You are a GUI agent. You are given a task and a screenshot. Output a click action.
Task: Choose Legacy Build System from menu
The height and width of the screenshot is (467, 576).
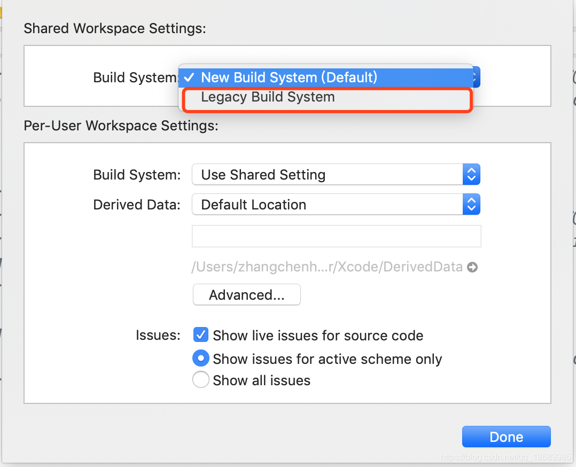325,97
